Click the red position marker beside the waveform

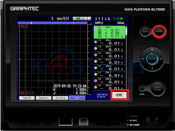pos(90,60)
